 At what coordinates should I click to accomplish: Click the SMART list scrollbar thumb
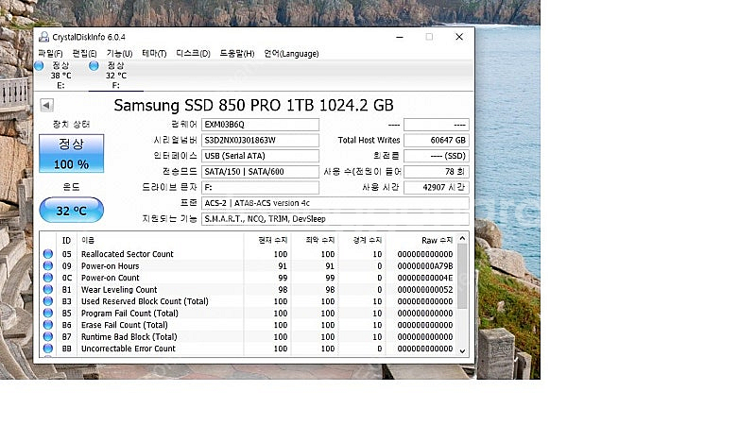point(462,276)
